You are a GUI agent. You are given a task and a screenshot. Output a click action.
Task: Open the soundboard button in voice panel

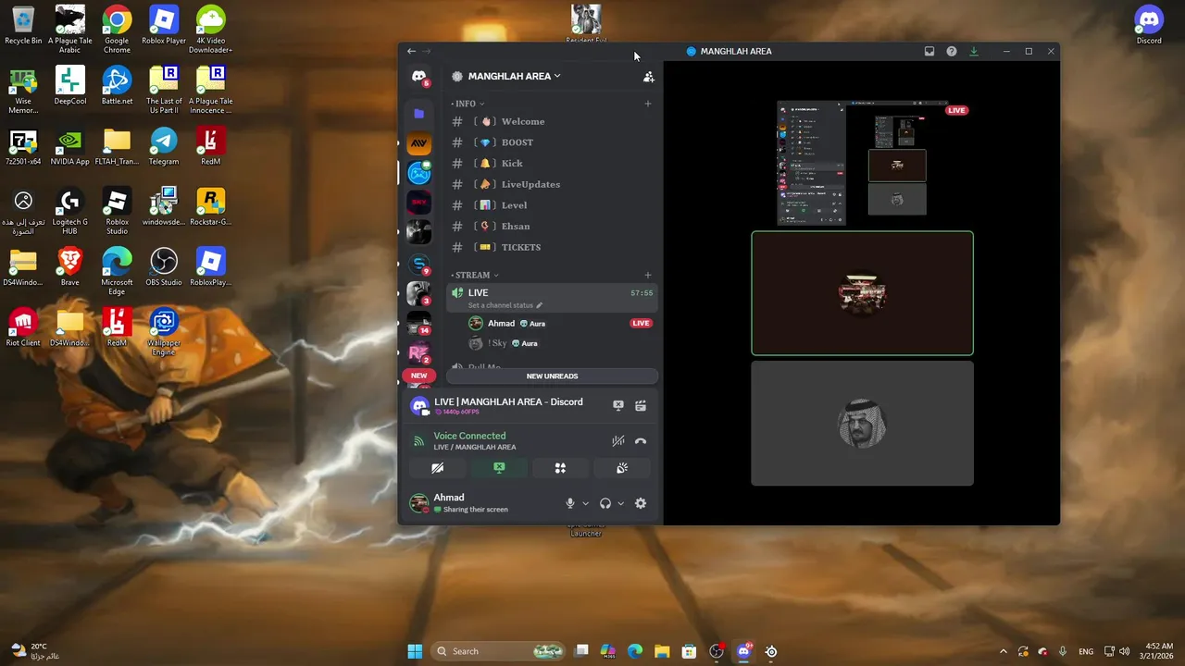622,468
